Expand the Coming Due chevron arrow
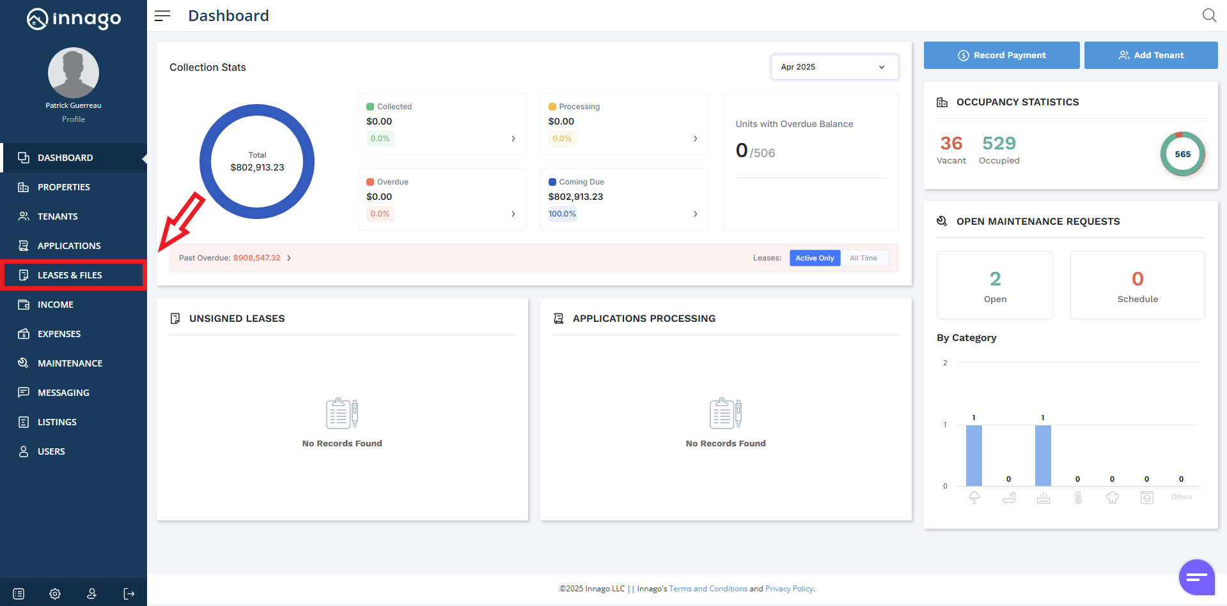The height and width of the screenshot is (606, 1227). 696,214
